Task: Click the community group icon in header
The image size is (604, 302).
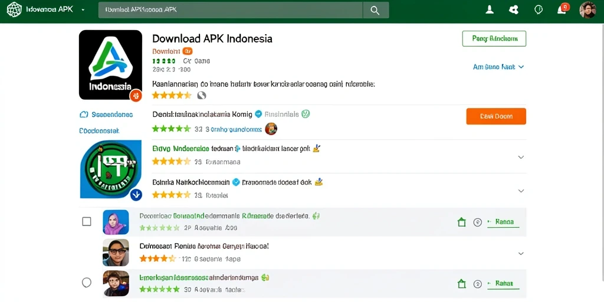Action: (x=514, y=9)
